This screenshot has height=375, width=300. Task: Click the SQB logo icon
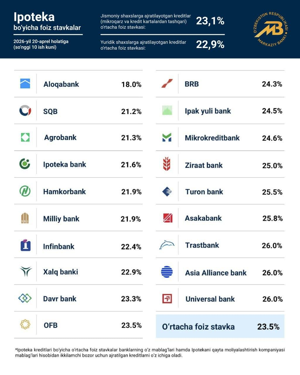[x=25, y=111]
